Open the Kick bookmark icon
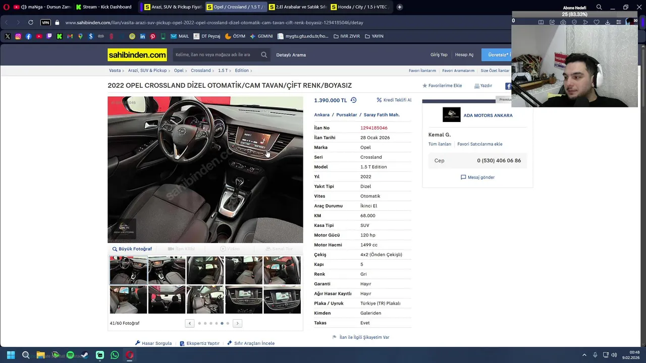 click(x=60, y=36)
